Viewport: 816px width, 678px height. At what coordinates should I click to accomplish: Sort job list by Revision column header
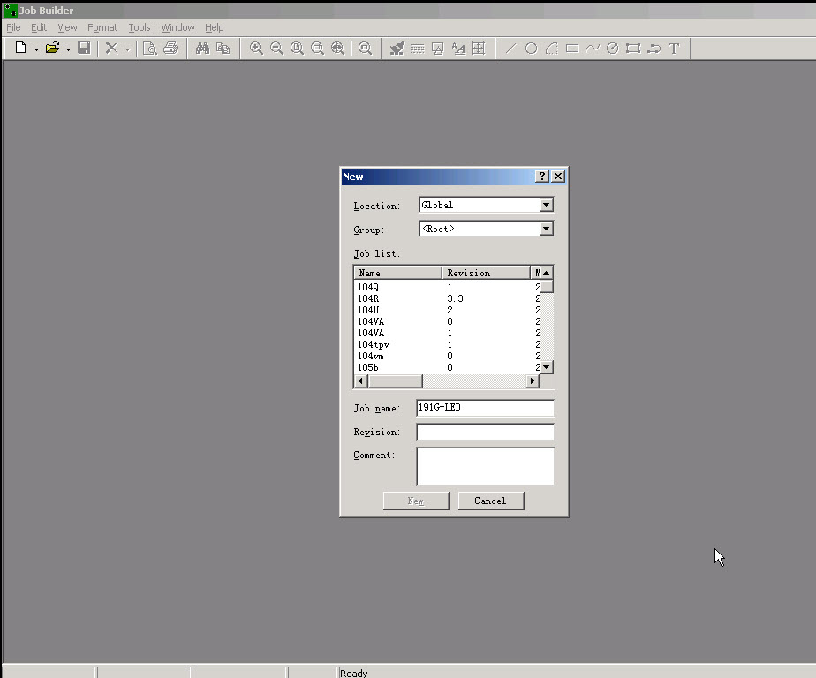pos(486,273)
